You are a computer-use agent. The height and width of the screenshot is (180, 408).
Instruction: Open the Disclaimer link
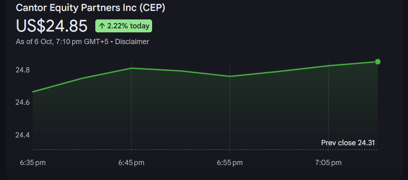tap(132, 42)
